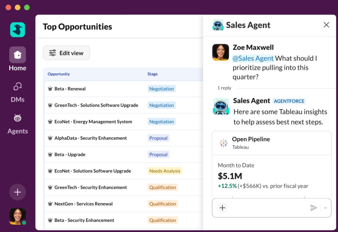Click the Tableau logo in Open Pipeline card
This screenshot has width=338, height=232.
[x=223, y=143]
